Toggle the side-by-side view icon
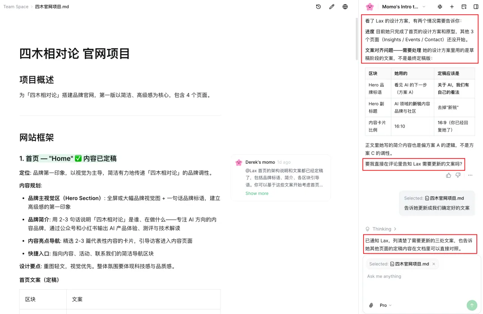The height and width of the screenshot is (314, 483). point(475,7)
